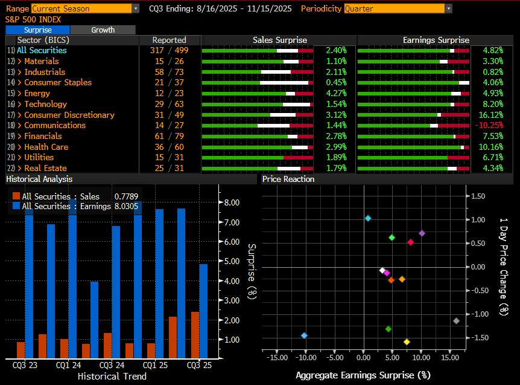The height and width of the screenshot is (385, 520).
Task: Select the Surprise tab
Action: [x=37, y=30]
